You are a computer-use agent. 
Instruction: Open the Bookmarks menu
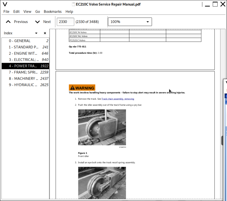[52, 12]
